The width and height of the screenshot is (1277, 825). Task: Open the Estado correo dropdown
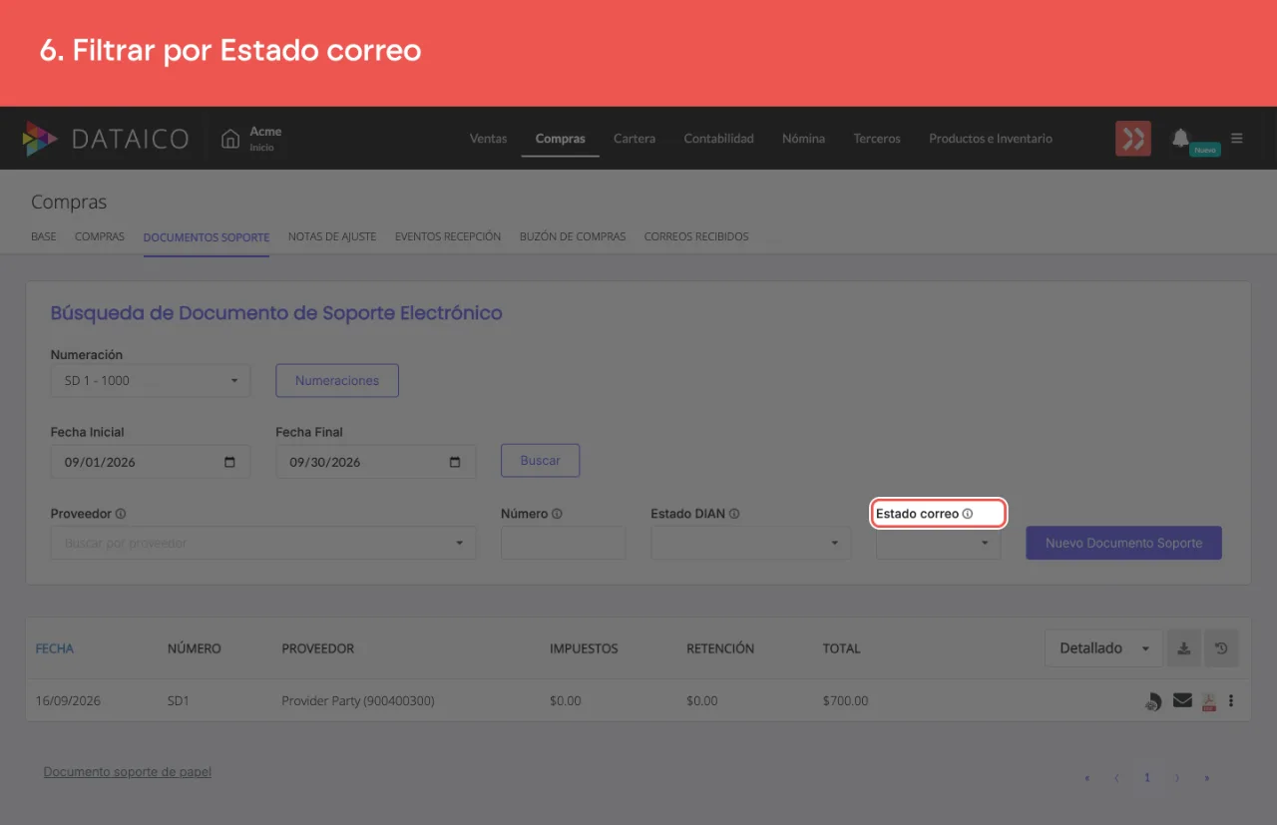939,543
